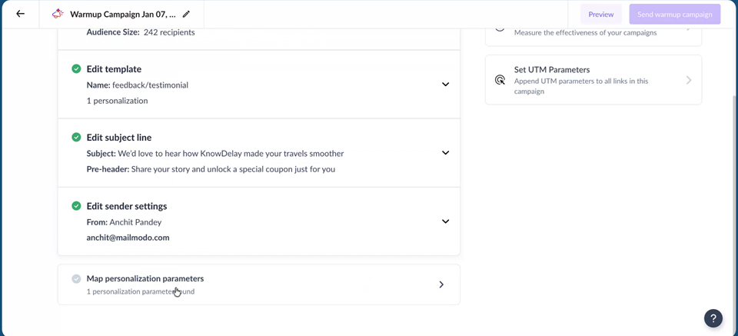Click '1 personalization parameter found' text
Screen dimensions: 738x336
pos(140,291)
